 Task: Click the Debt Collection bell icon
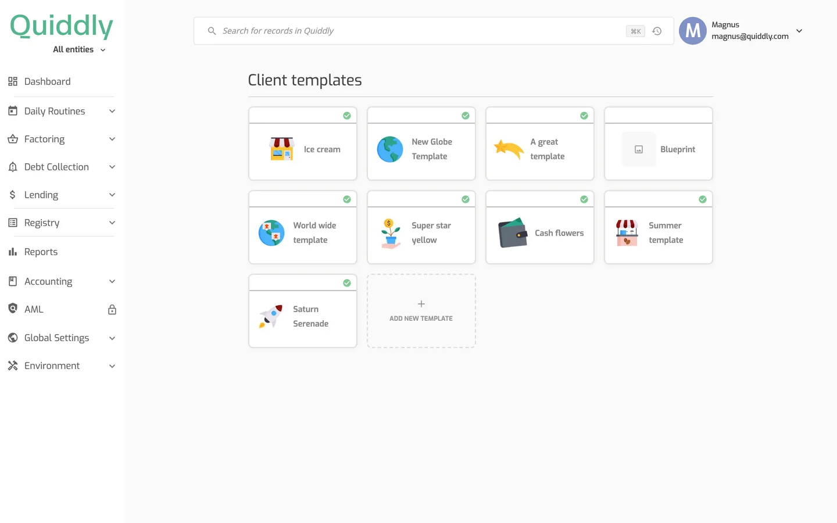(x=13, y=167)
